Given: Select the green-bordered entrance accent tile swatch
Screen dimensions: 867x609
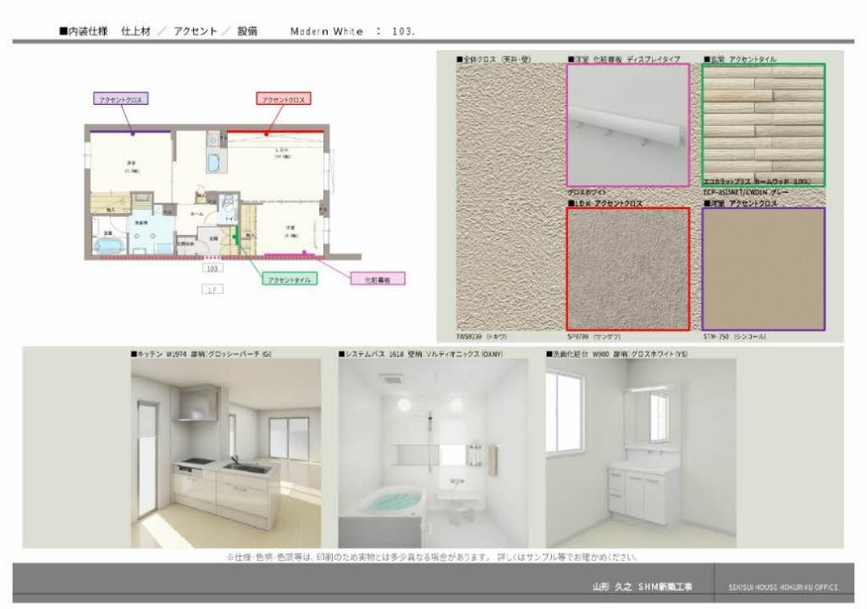Looking at the screenshot, I should pyautogui.click(x=762, y=123).
